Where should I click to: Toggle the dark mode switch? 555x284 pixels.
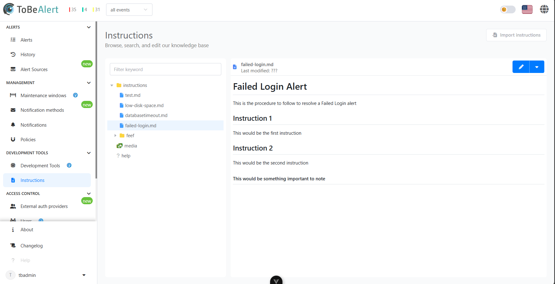[508, 10]
